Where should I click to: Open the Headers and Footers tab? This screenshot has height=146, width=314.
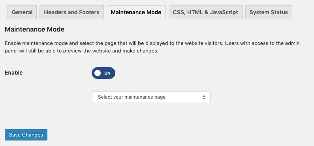coord(71,12)
